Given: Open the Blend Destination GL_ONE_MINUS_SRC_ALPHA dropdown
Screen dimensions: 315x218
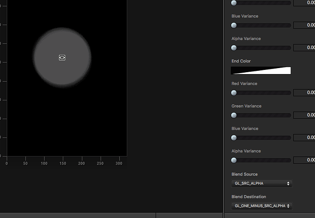Looking at the screenshot, I should coord(262,206).
